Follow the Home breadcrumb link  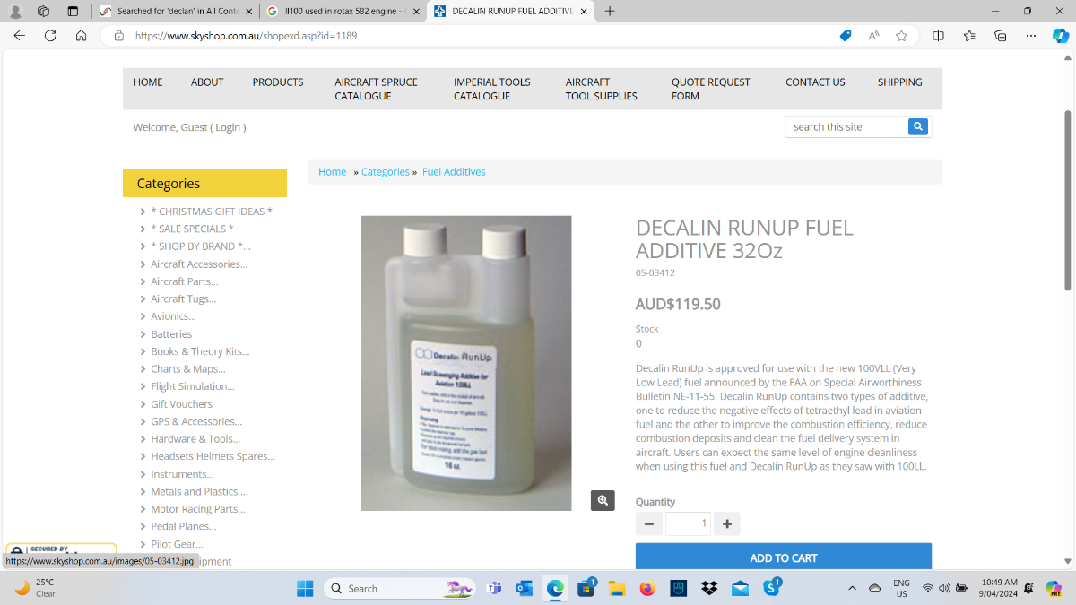pos(332,171)
